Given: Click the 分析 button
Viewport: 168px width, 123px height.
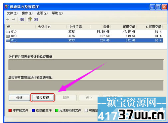Looking at the screenshot, I should [19, 98].
